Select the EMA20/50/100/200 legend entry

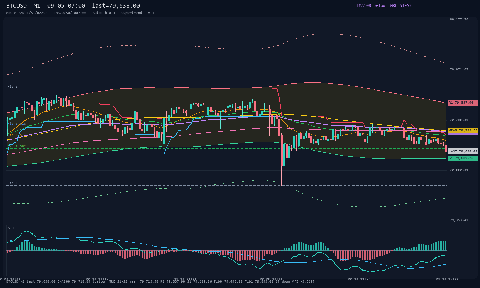(70, 13)
